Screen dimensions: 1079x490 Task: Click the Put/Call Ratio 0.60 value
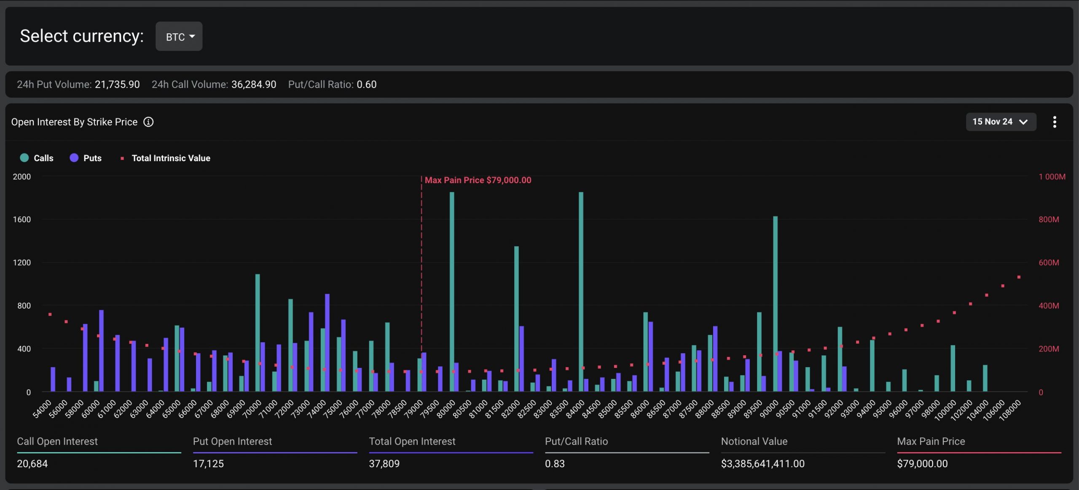tap(367, 85)
